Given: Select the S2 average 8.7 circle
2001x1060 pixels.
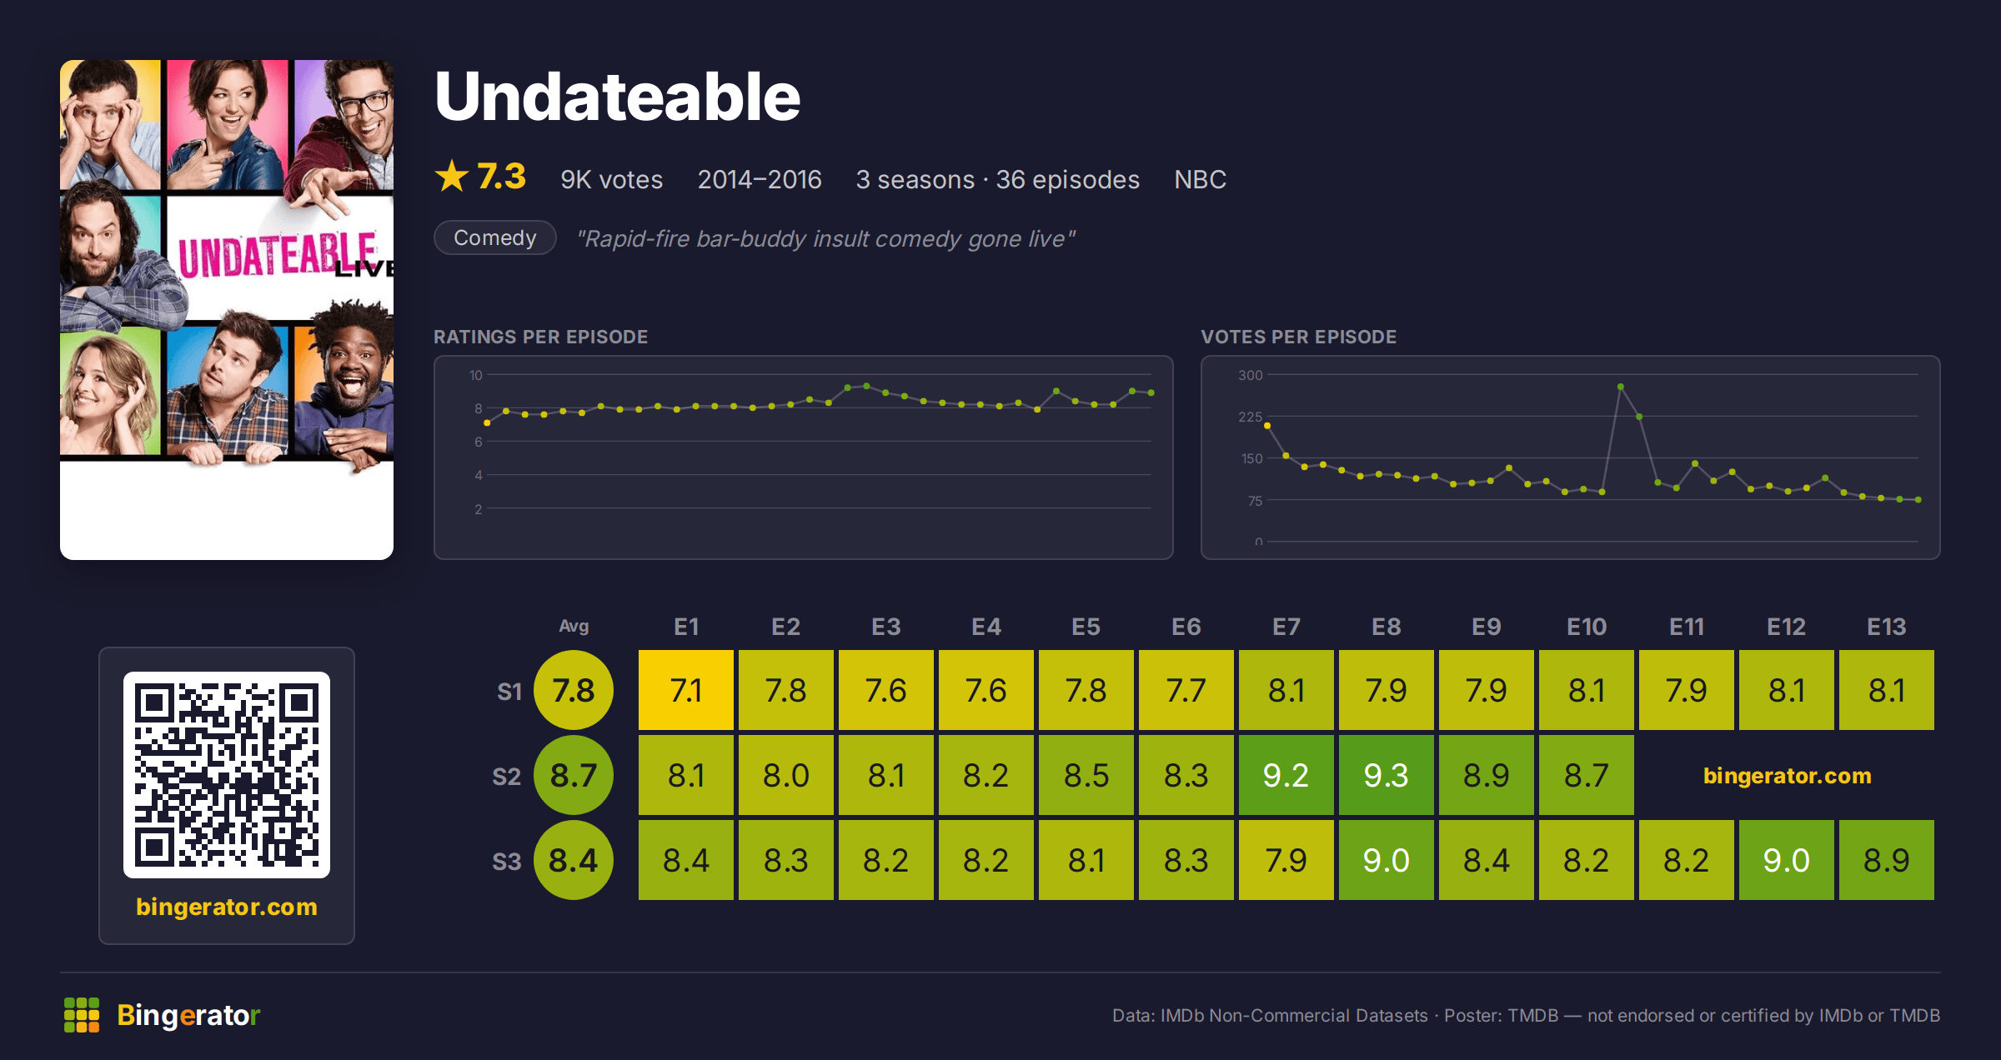Looking at the screenshot, I should click(x=574, y=775).
